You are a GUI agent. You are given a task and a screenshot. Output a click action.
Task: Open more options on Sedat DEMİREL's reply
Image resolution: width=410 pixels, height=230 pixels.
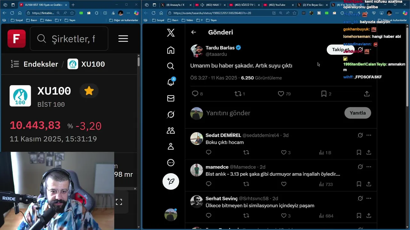click(x=369, y=135)
